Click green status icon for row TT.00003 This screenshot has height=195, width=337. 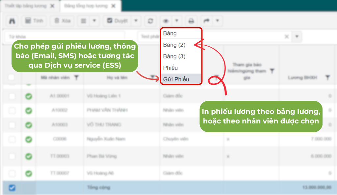(29, 157)
